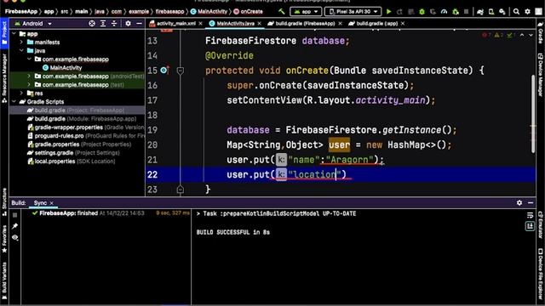This screenshot has width=545, height=306.
Task: Attach debugger to Android process icon
Action: tap(455, 12)
